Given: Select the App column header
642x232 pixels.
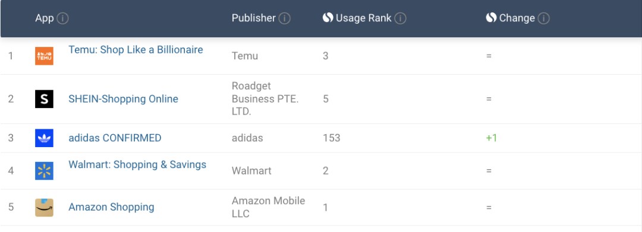Looking at the screenshot, I should (x=45, y=18).
